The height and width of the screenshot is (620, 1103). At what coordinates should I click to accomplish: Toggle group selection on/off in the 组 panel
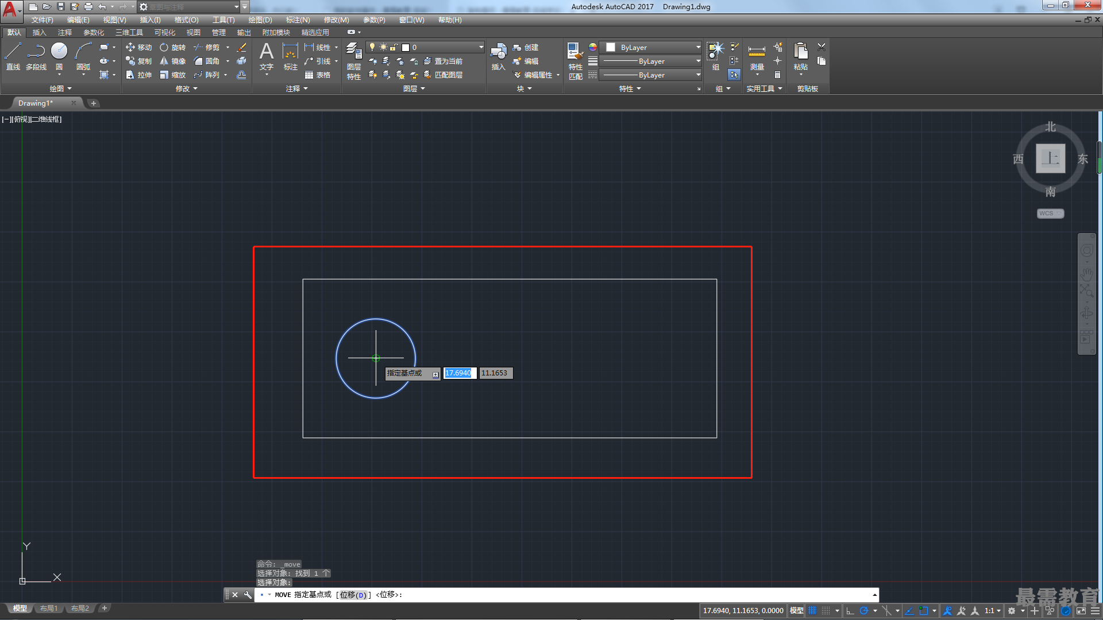(734, 75)
